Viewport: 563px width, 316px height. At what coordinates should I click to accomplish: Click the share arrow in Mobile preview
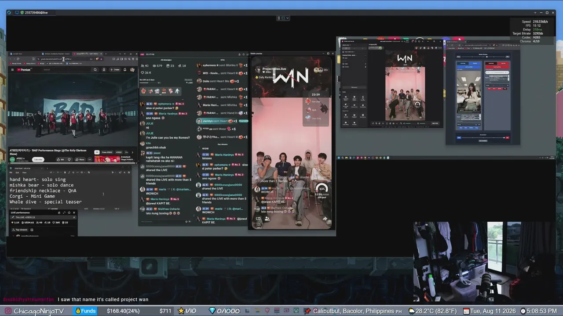coord(325,219)
